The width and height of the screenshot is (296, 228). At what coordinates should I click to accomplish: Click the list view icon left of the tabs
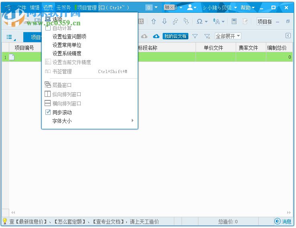10,37
